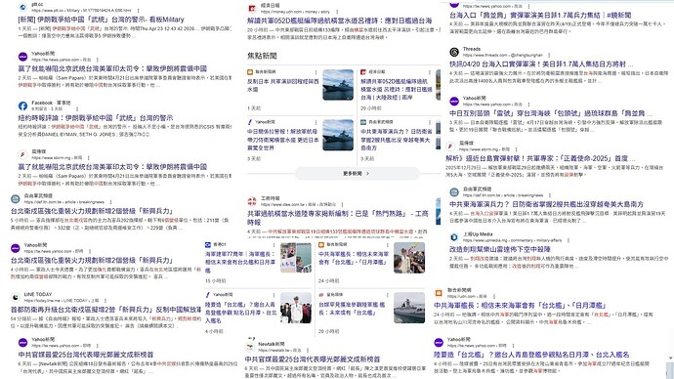The width and height of the screenshot is (674, 379).
Task: Open three-dot menu of 上報Up Media result
Action: 568,240
